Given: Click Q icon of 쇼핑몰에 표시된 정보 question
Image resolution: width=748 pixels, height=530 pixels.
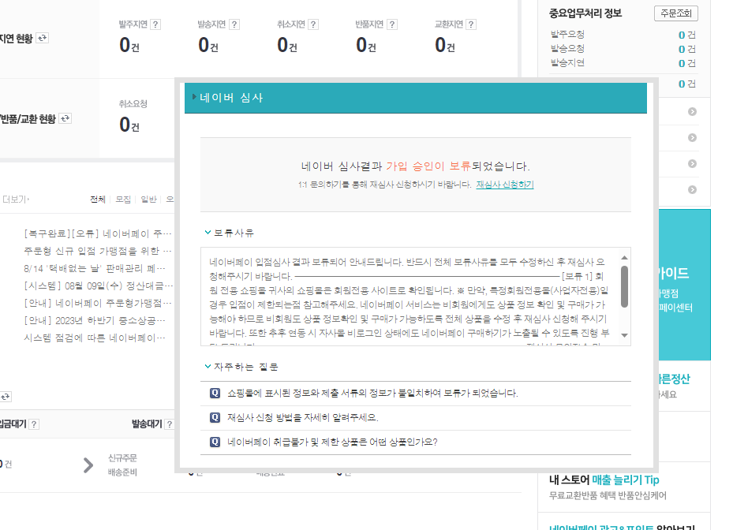Looking at the screenshot, I should [x=215, y=393].
